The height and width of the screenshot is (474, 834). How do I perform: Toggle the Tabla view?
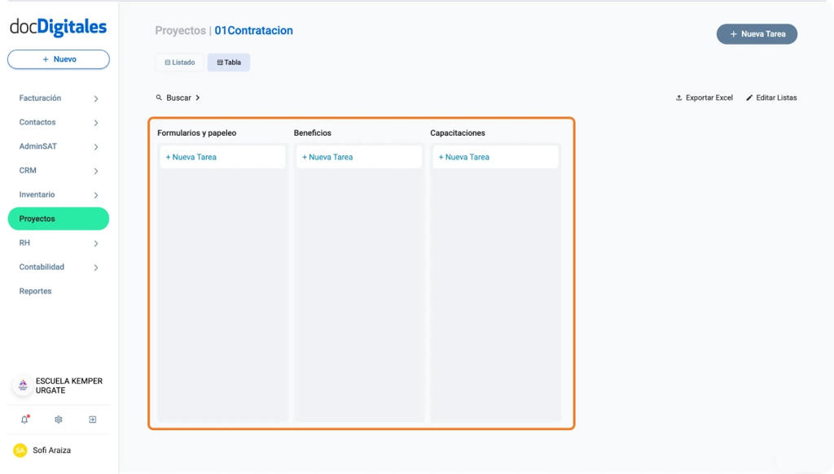229,62
